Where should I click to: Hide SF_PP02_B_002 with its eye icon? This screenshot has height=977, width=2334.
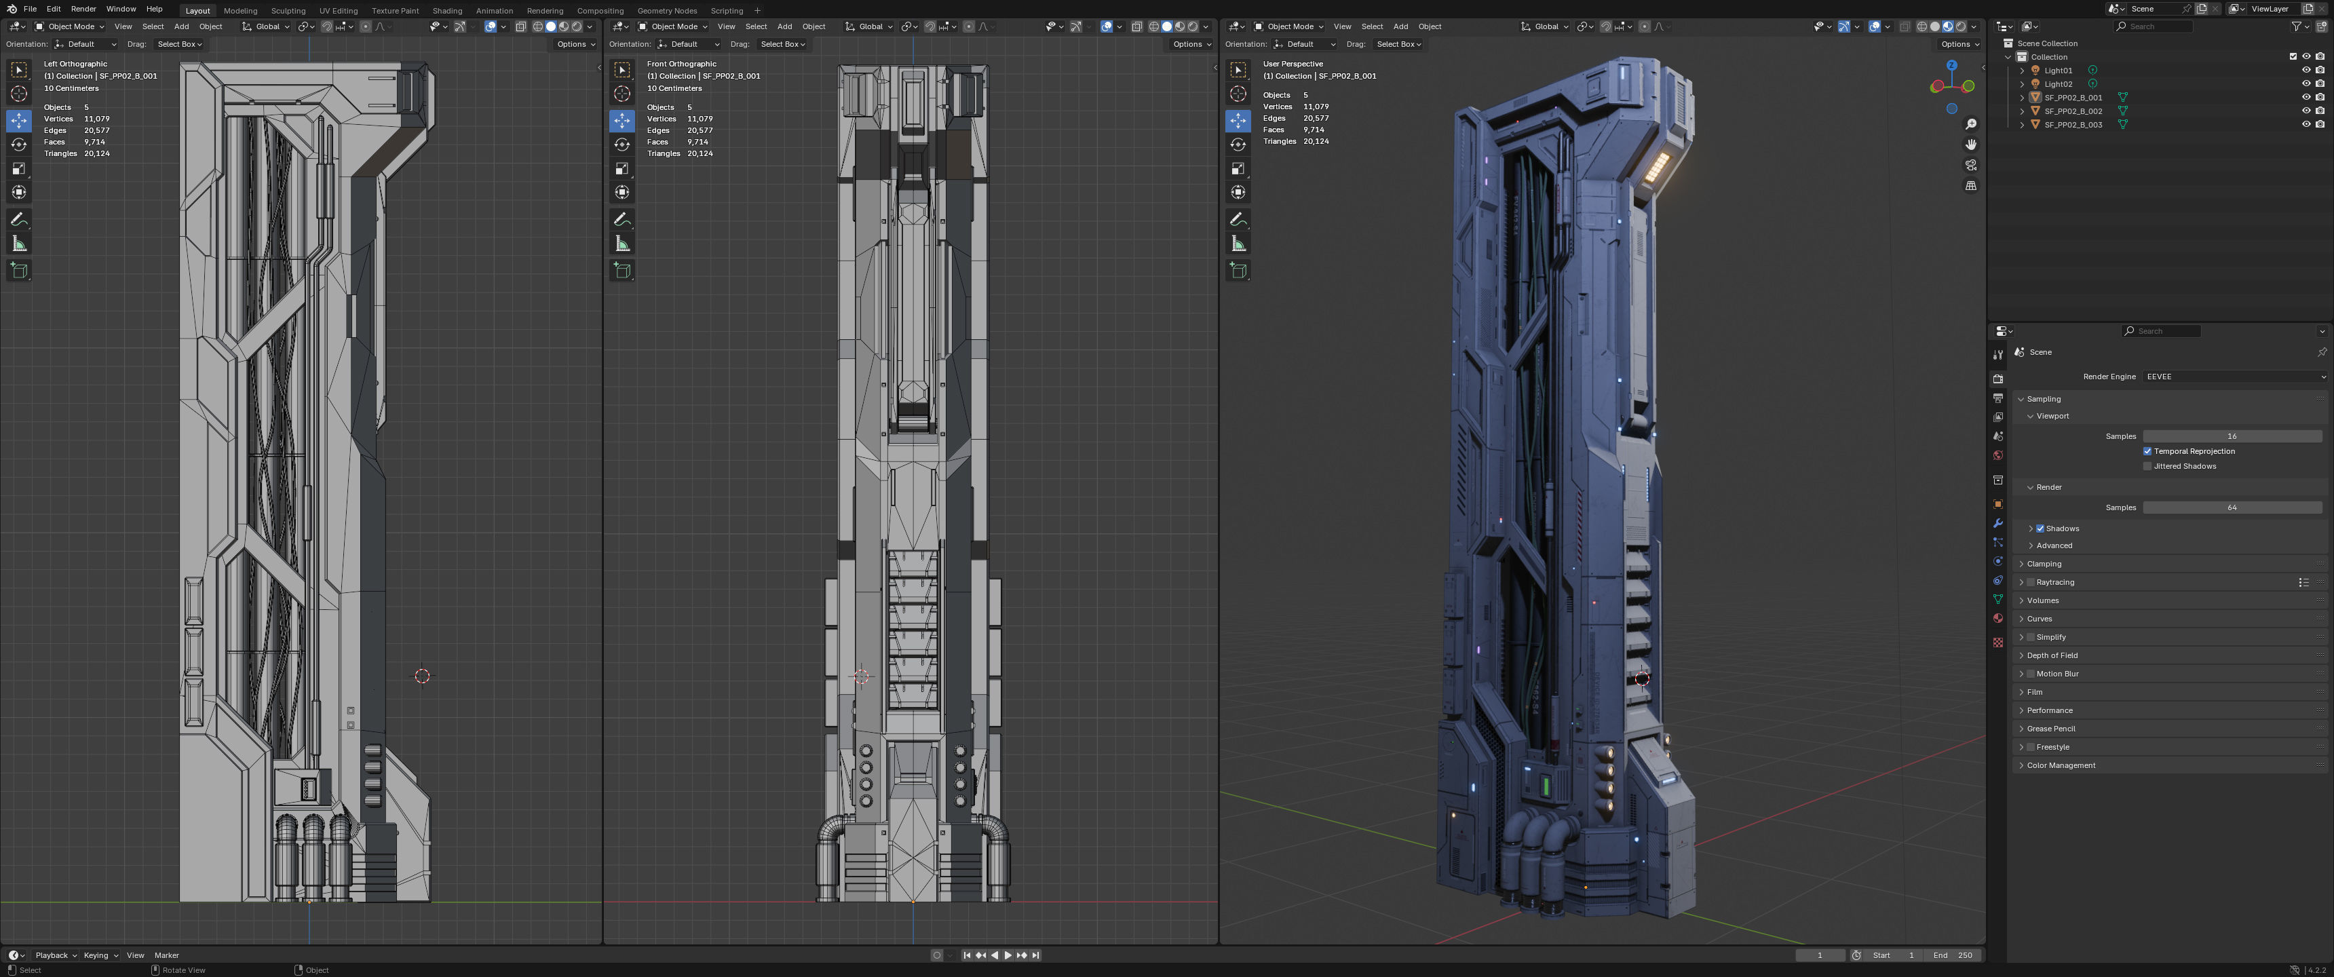[2306, 111]
